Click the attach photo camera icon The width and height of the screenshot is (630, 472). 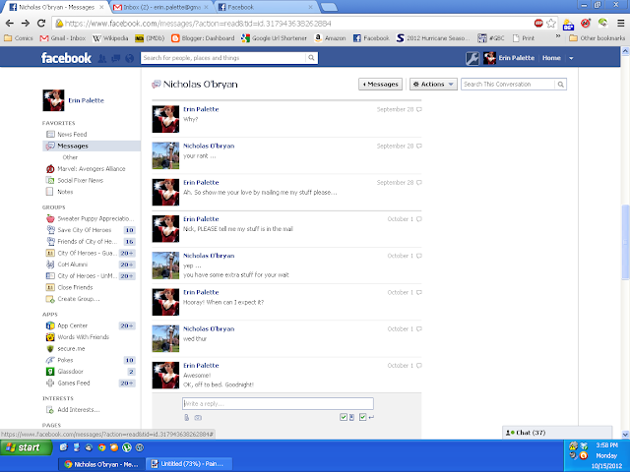coord(198,417)
